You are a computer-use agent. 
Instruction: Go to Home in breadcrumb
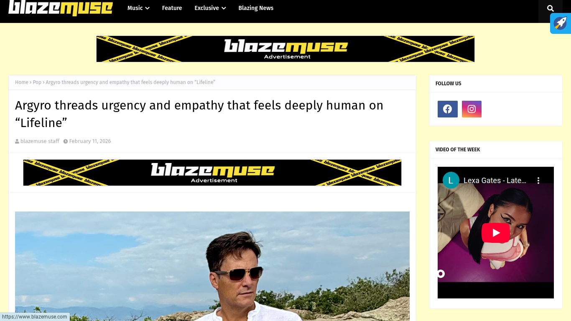coord(22,82)
